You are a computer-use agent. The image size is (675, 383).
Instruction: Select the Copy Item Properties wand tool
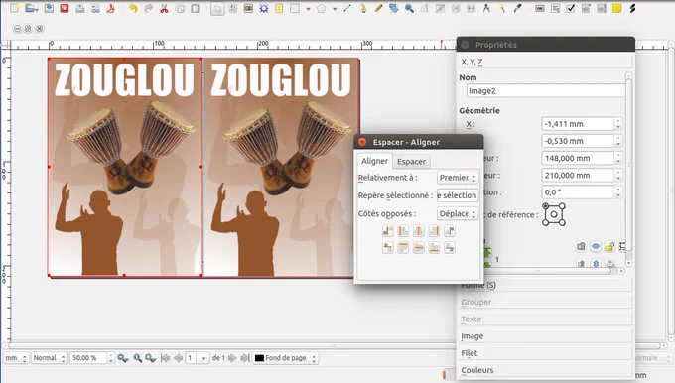click(x=502, y=8)
